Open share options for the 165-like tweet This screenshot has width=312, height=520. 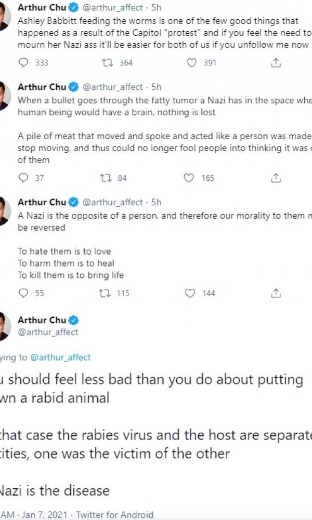[276, 178]
